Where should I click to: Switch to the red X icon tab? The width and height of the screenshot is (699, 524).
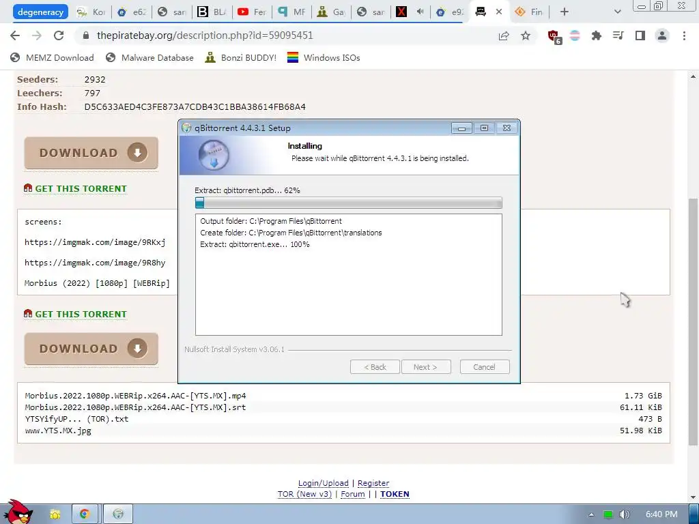(410, 12)
